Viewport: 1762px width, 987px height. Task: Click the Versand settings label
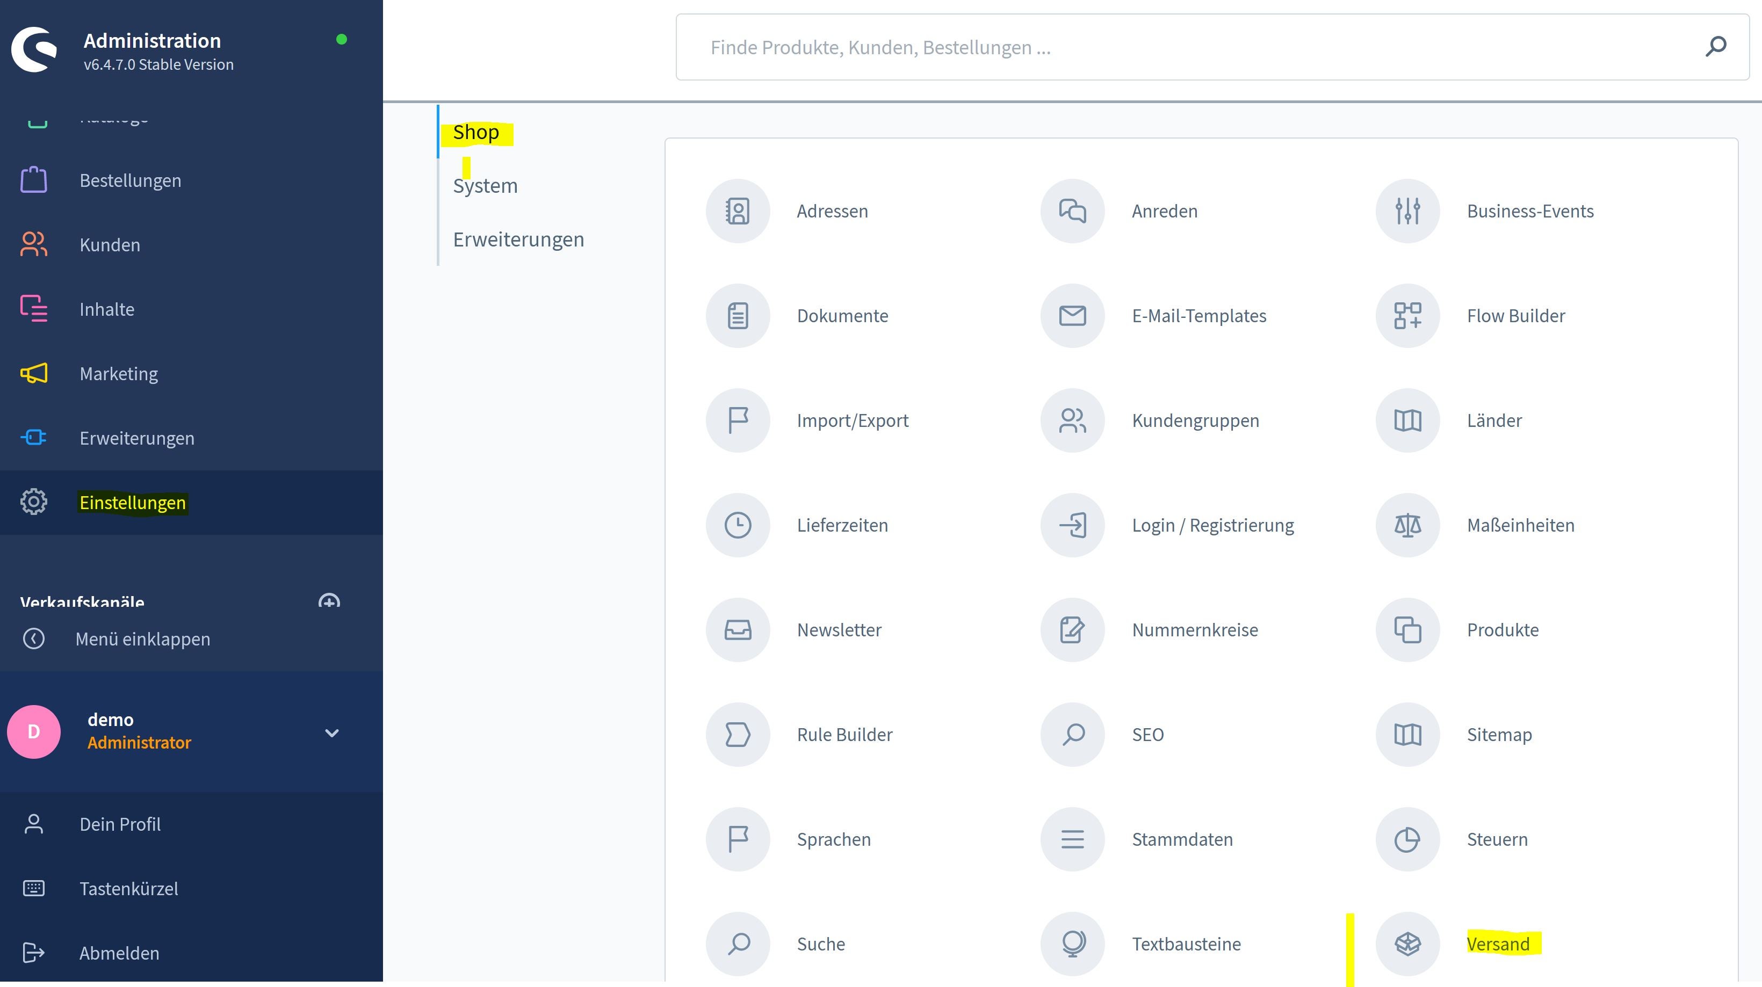click(x=1497, y=944)
